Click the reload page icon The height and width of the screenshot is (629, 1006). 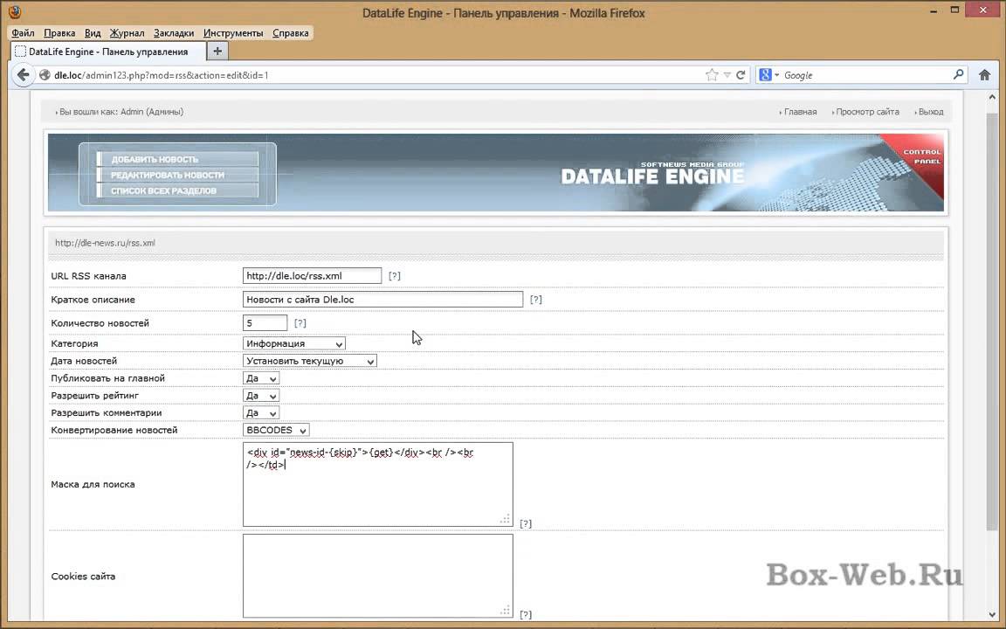[x=741, y=75]
